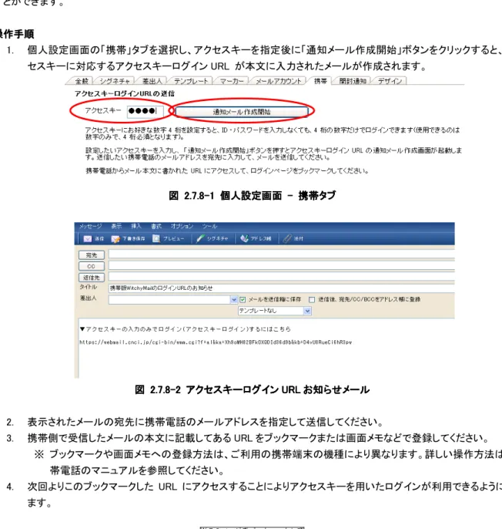Click the タイトル subject field
The width and height of the screenshot is (502, 529).
coord(281,288)
